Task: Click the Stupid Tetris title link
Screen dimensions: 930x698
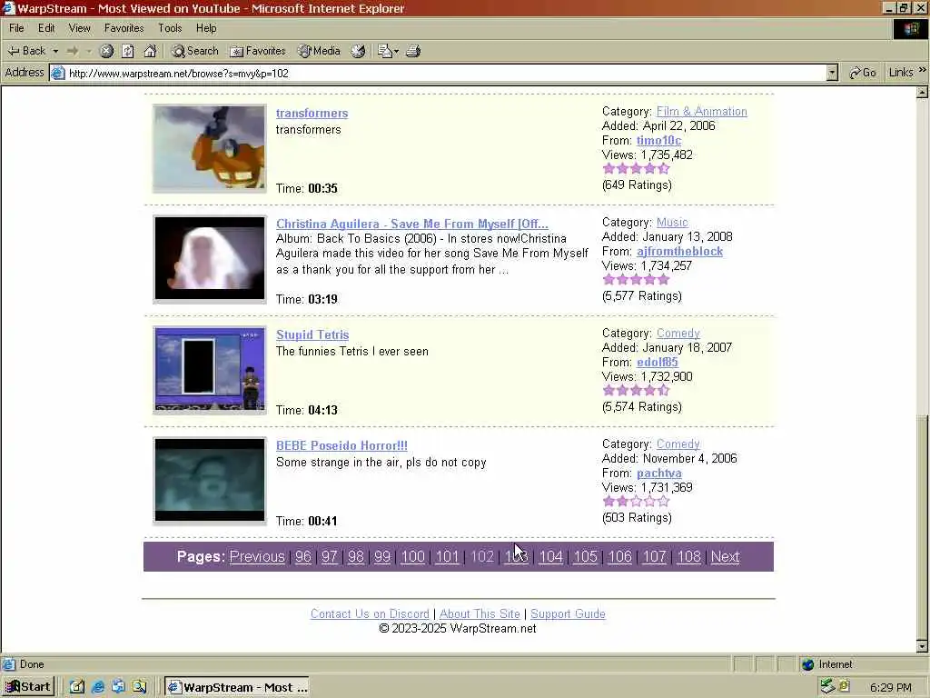Action: pos(312,334)
